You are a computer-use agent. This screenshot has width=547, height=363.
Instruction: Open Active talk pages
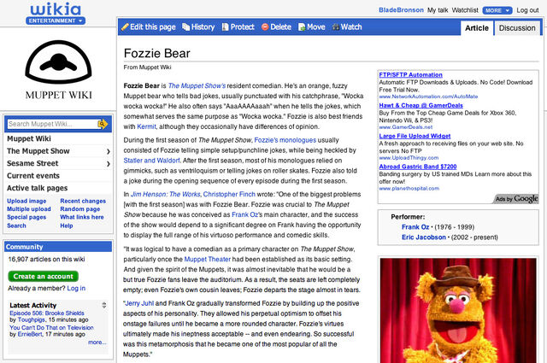[38, 188]
